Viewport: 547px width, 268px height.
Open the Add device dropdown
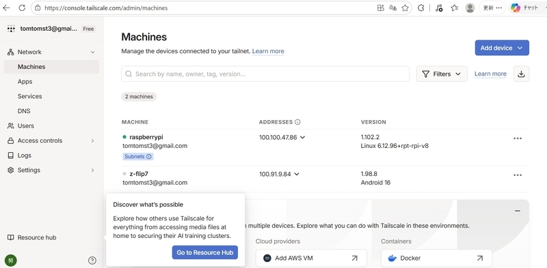502,48
